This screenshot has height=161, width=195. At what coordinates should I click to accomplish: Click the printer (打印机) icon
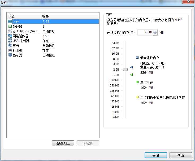10,50
